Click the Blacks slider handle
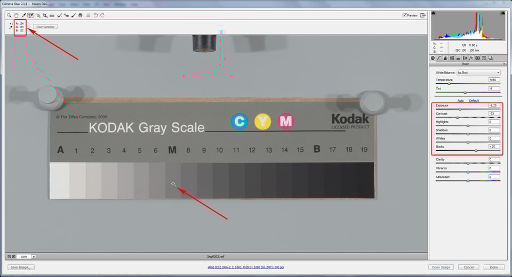This screenshot has height=277, width=512. click(476, 151)
